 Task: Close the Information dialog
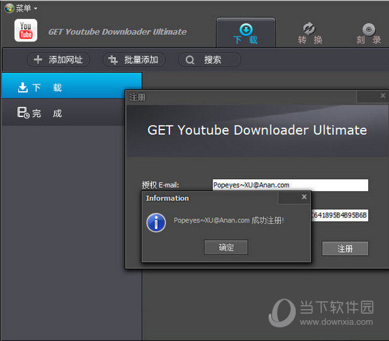(x=304, y=197)
